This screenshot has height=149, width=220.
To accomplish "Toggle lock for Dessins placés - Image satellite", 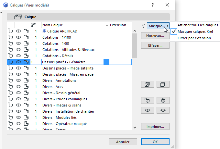I will [x=10, y=68].
